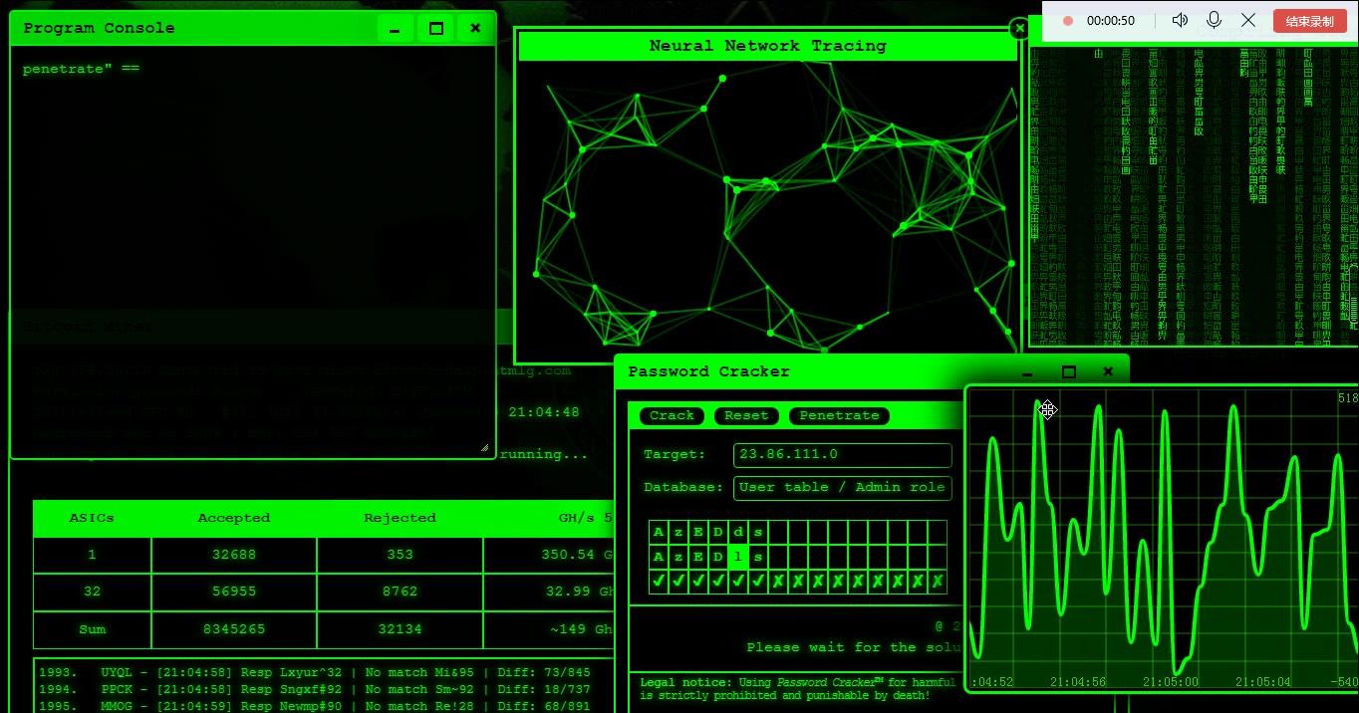Click log line 1995 MMOG
Viewport: 1359px width, 713px height.
314,706
